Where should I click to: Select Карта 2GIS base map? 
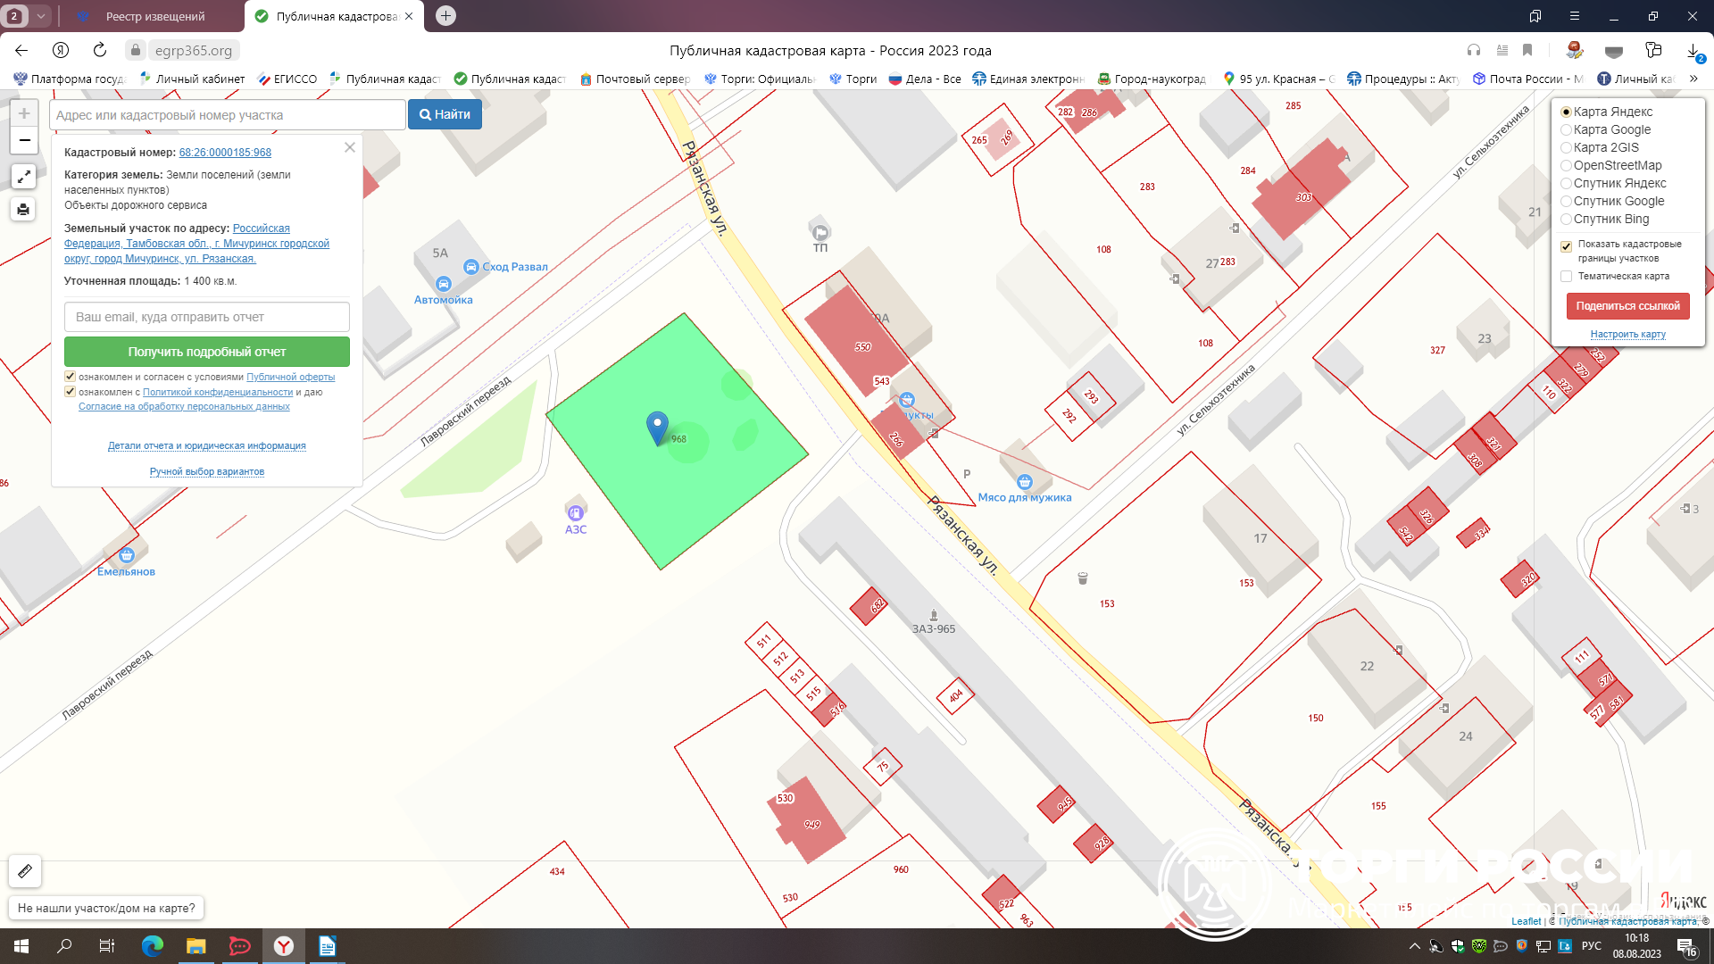(x=1566, y=147)
